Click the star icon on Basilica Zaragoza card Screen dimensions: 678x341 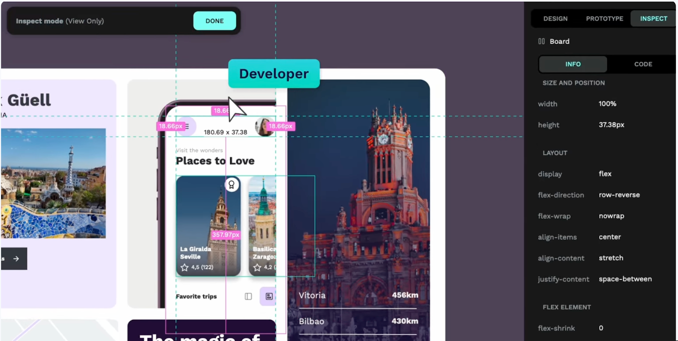257,267
